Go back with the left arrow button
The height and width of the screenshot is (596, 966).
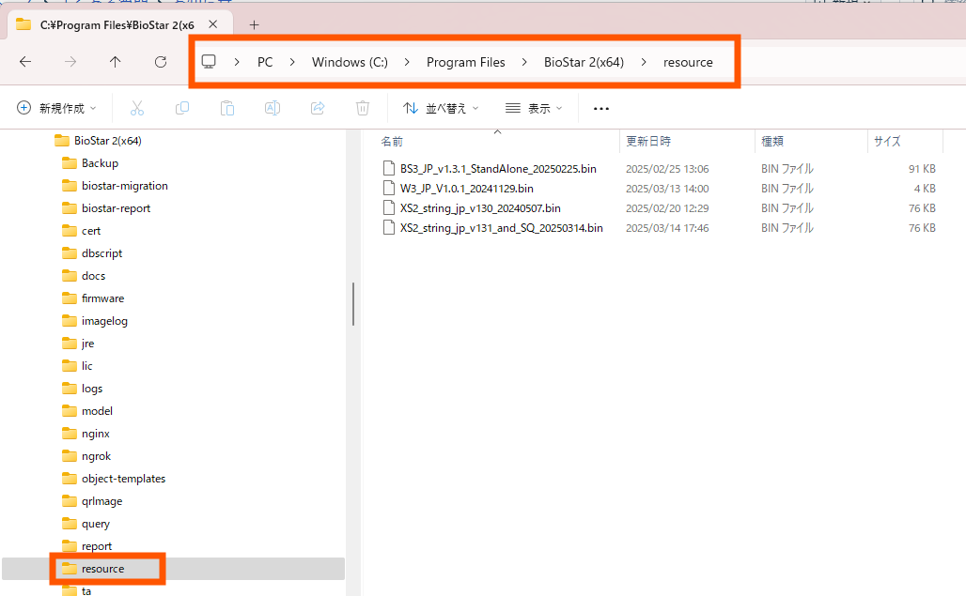coord(25,62)
